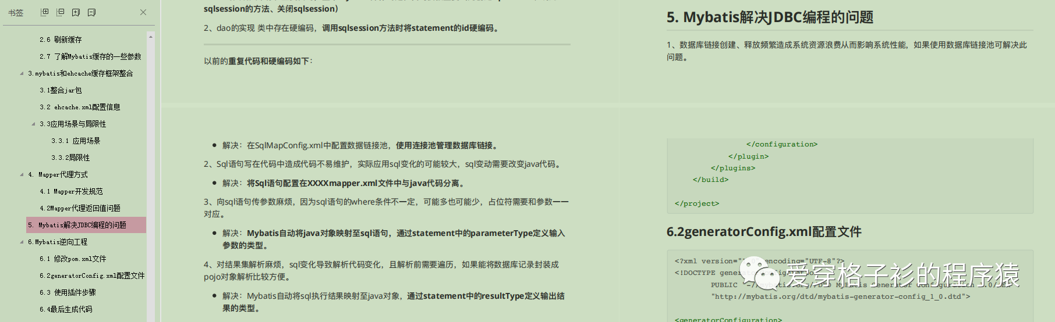
Task: Click the bookmark list scroll-up arrow
Action: point(151,37)
